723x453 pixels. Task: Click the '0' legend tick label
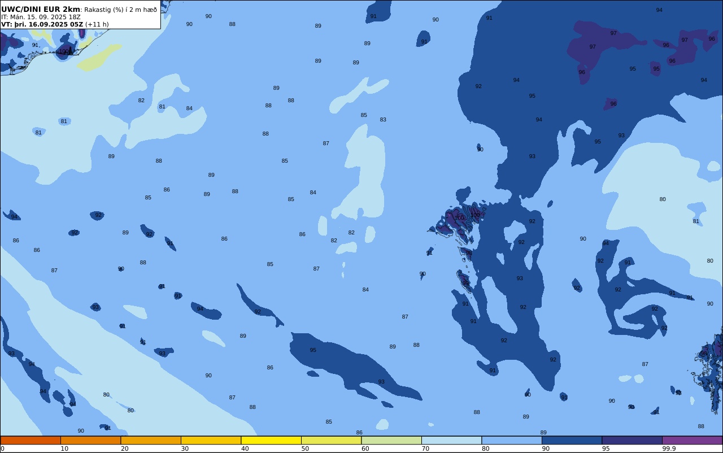pyautogui.click(x=2, y=448)
